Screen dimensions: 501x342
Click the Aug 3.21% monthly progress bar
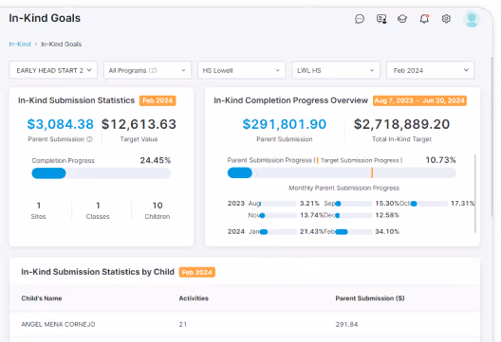(278, 204)
